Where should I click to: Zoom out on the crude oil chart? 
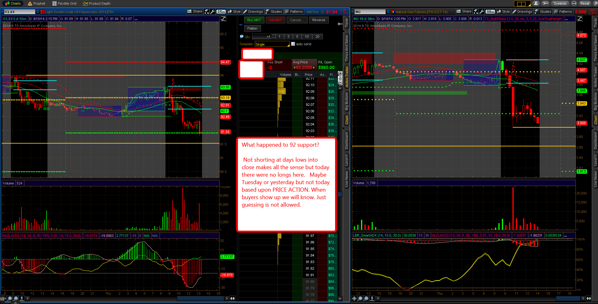16,298
